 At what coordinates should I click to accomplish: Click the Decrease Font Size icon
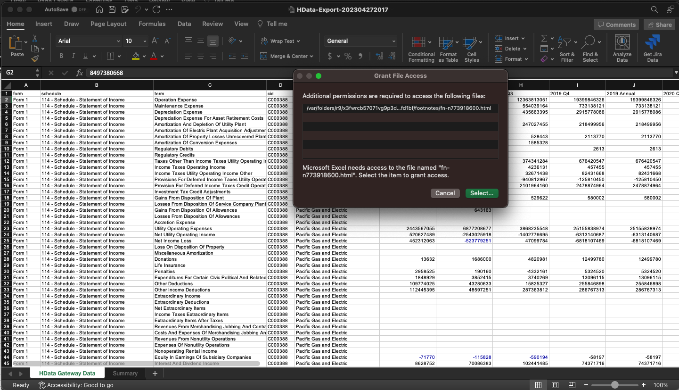pyautogui.click(x=167, y=41)
